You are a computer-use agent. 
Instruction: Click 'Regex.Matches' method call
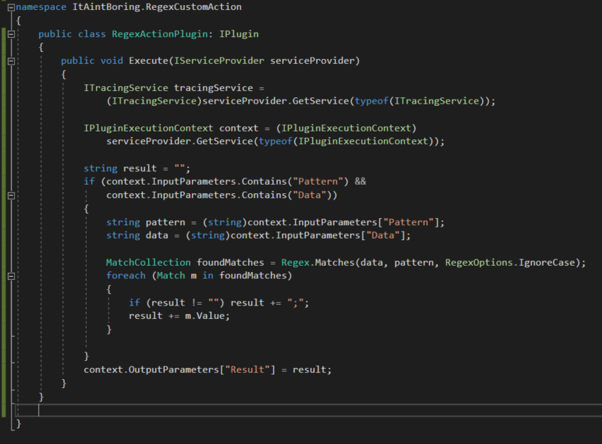point(318,262)
